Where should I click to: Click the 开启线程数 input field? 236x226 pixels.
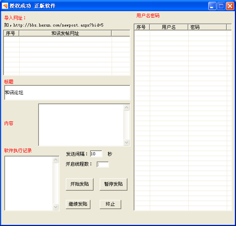[x=103, y=165]
